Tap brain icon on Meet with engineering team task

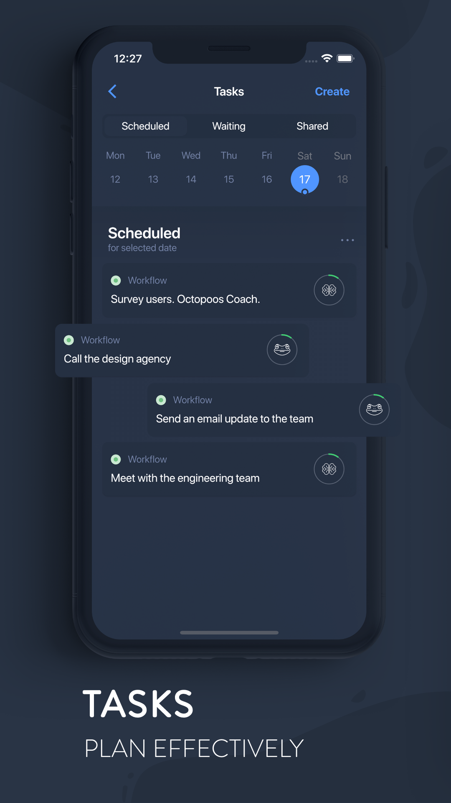coord(329,469)
